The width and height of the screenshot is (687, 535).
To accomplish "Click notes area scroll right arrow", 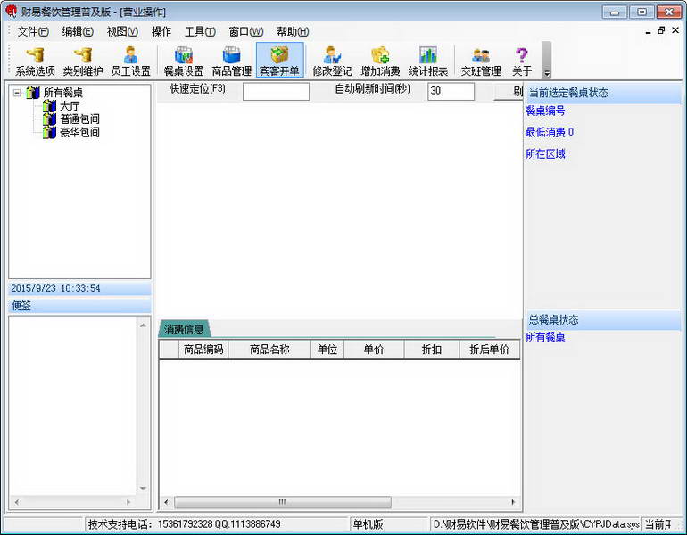I will 128,502.
